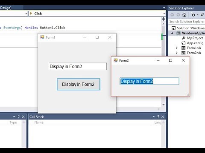Click the Display in Form2 button

click(x=79, y=84)
